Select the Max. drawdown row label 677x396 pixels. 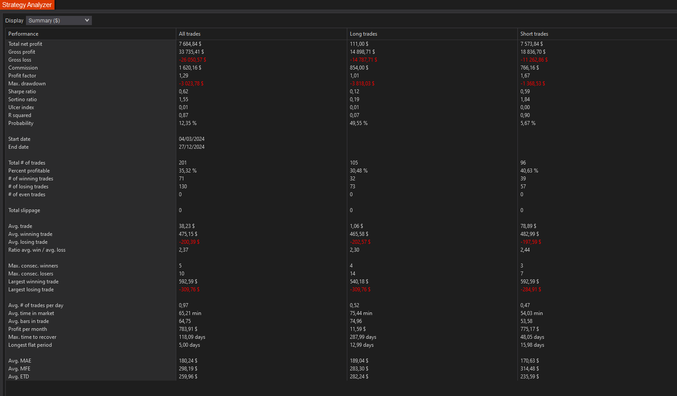pyautogui.click(x=27, y=84)
